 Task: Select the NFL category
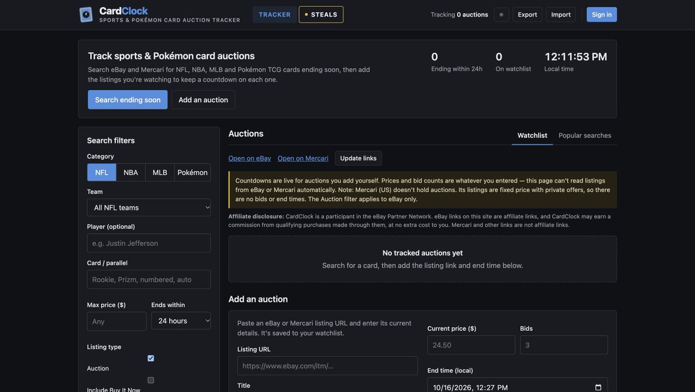(x=101, y=172)
